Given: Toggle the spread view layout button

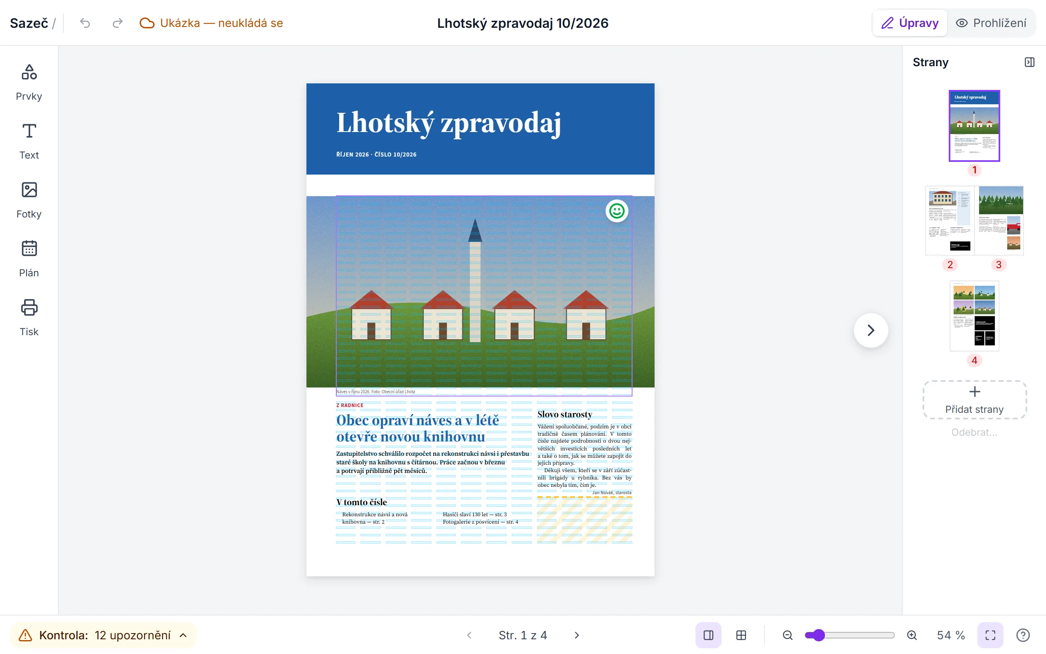Looking at the screenshot, I should pos(709,635).
